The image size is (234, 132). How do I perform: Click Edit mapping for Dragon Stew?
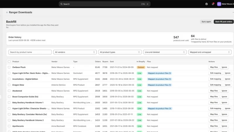click(x=216, y=85)
